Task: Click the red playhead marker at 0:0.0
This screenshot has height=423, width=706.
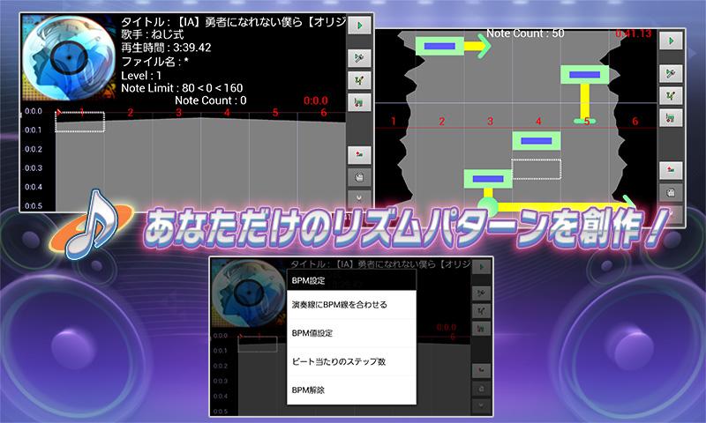Action: coord(58,112)
